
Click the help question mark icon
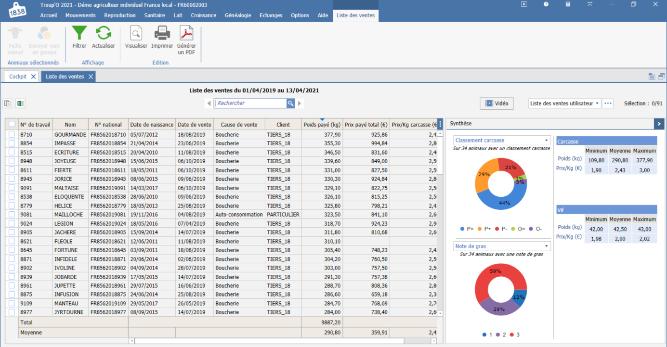pyautogui.click(x=546, y=4)
